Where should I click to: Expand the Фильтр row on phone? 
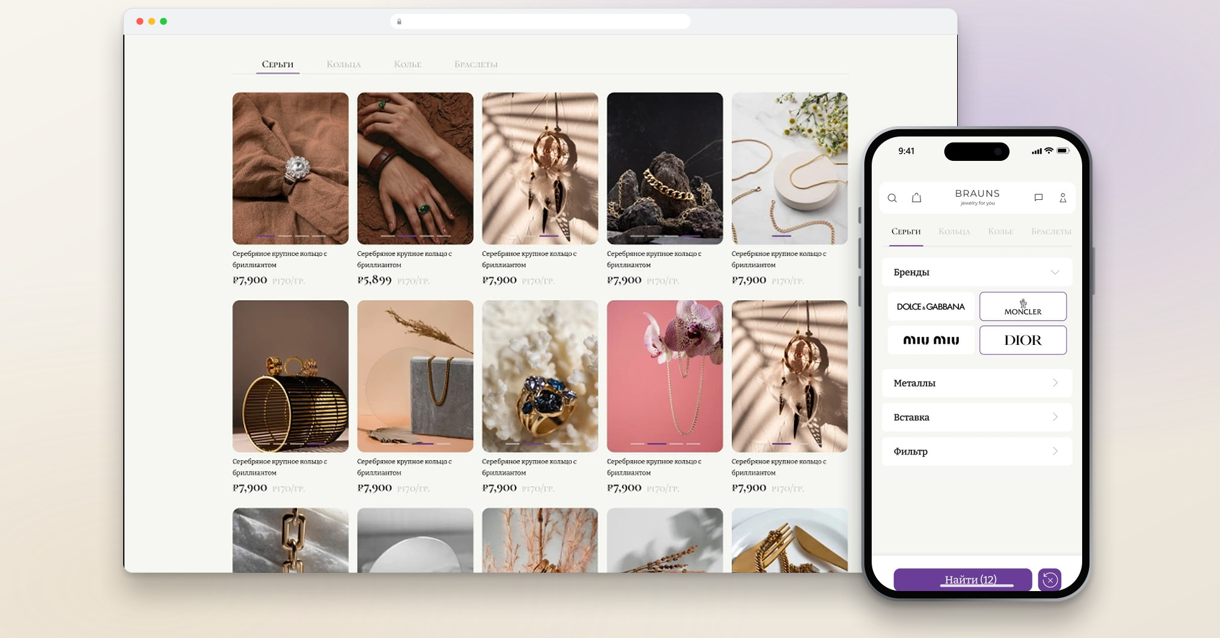tap(977, 452)
